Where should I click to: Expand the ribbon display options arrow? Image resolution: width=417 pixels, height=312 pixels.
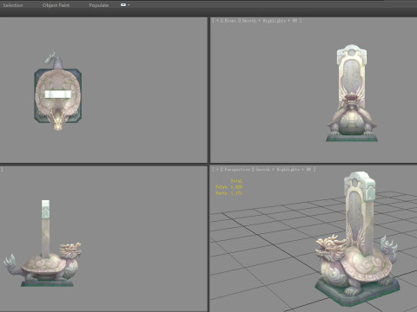[129, 5]
